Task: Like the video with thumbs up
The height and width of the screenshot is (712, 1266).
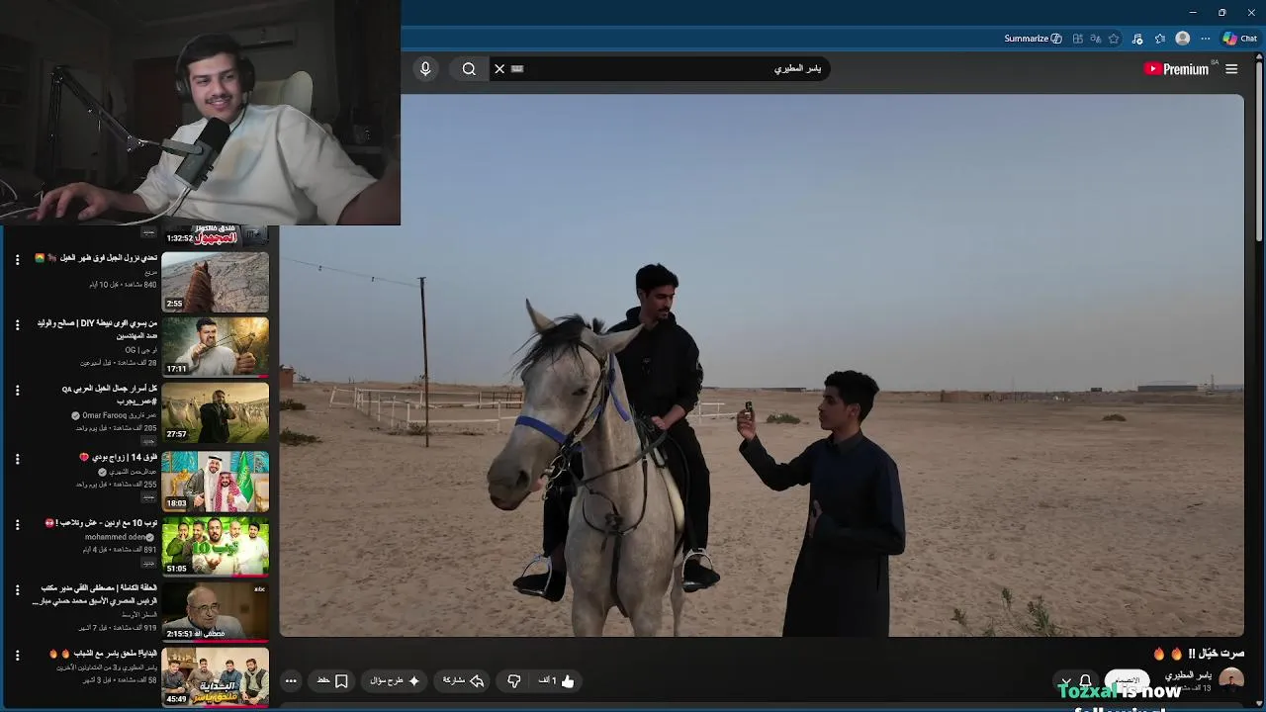Action: pyautogui.click(x=556, y=680)
